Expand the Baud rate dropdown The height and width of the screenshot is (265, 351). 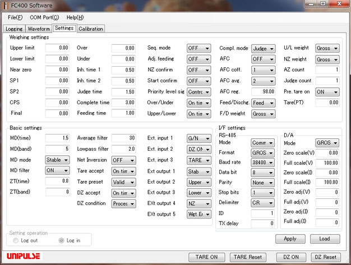pyautogui.click(x=262, y=162)
